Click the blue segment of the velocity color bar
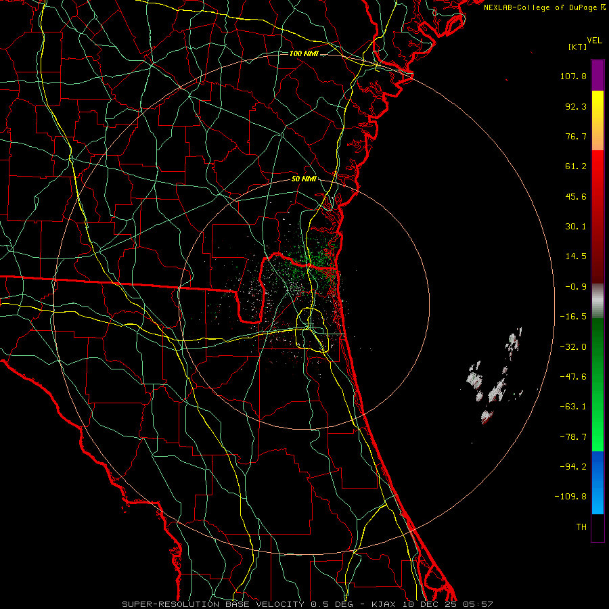This screenshot has height=609, width=609. coord(597,482)
